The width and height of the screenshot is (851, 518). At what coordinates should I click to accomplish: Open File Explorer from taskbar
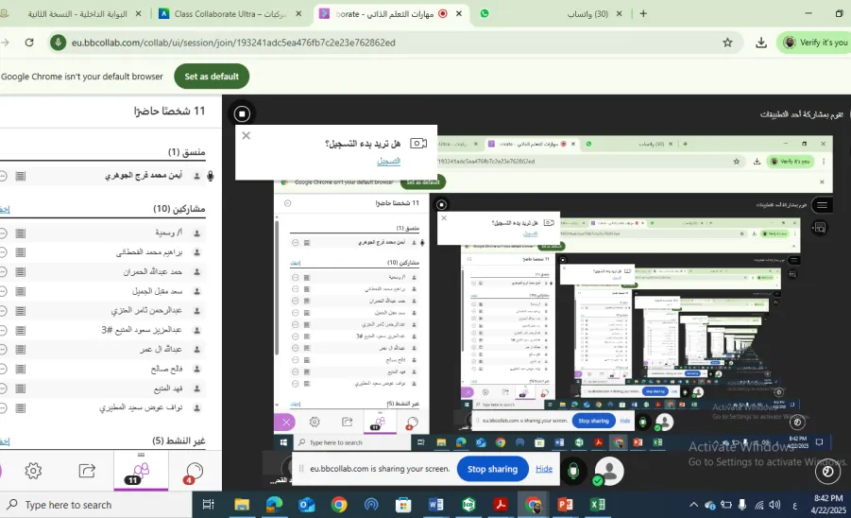242,505
